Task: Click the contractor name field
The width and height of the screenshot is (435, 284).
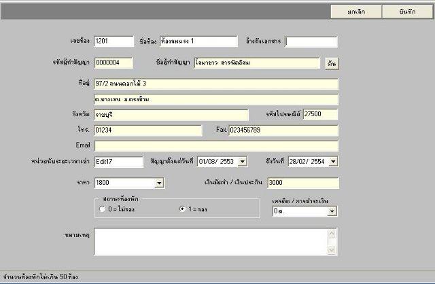Action: [x=257, y=63]
